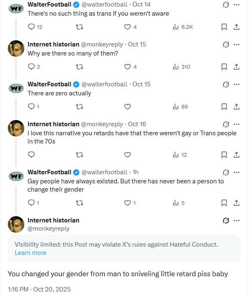Share the Oct 14 WalterFootball post
Screen dimensions: 252x296
(236, 27)
